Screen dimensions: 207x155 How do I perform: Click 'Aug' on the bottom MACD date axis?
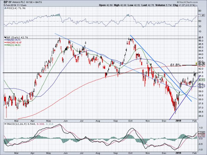pyautogui.click(x=98, y=153)
